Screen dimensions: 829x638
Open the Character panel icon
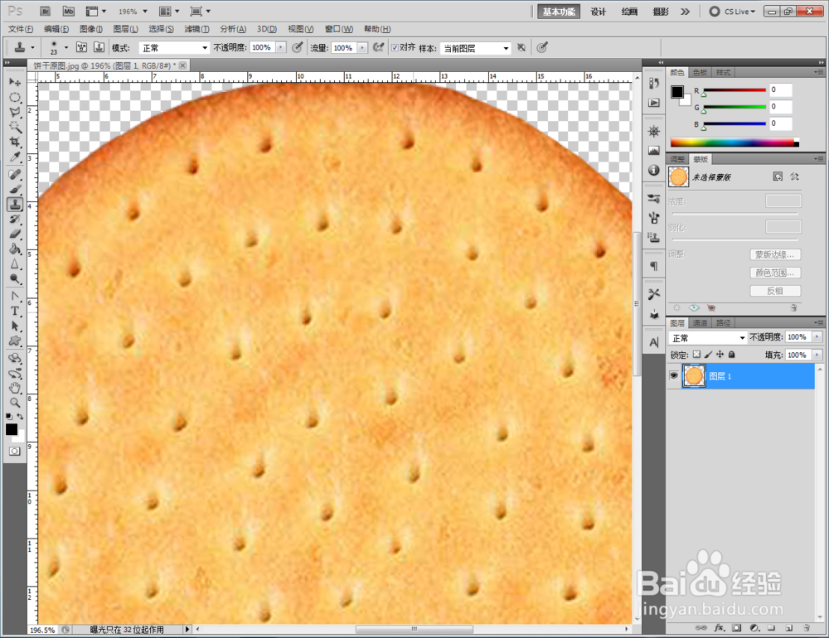click(654, 342)
